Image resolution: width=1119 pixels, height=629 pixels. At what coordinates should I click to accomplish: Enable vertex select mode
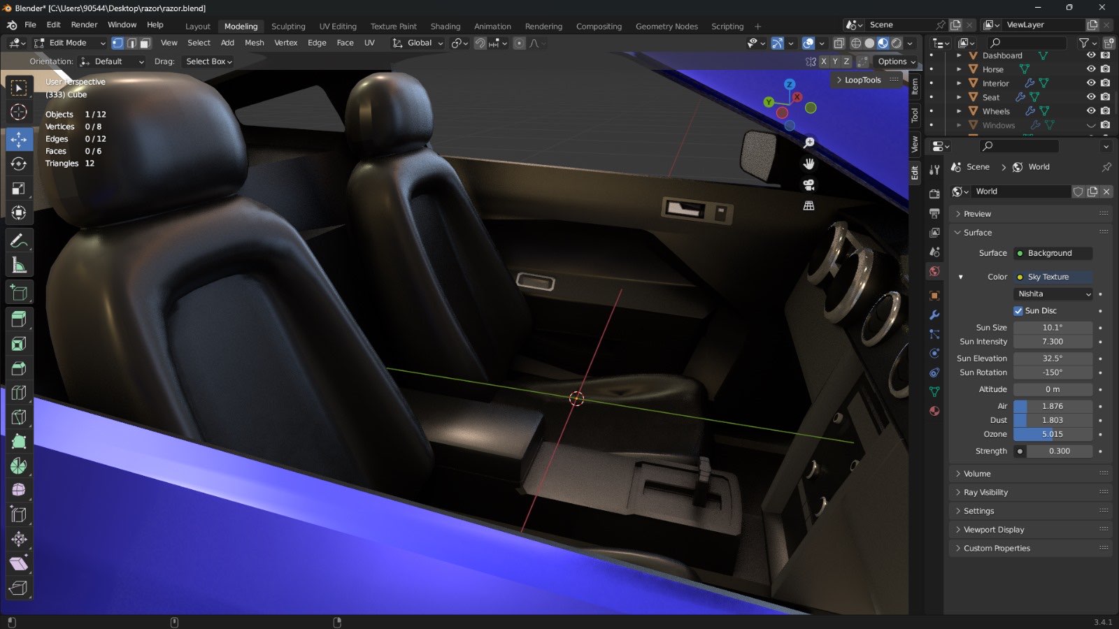point(117,43)
